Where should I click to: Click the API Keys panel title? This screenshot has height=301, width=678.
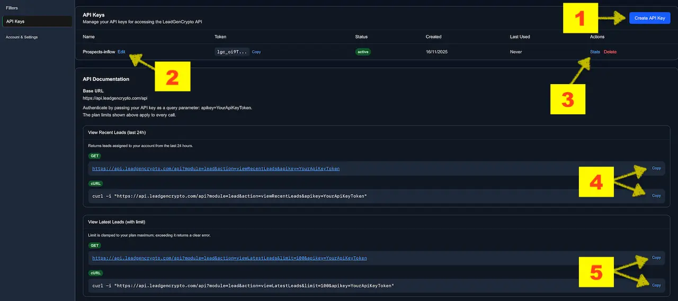pos(94,15)
